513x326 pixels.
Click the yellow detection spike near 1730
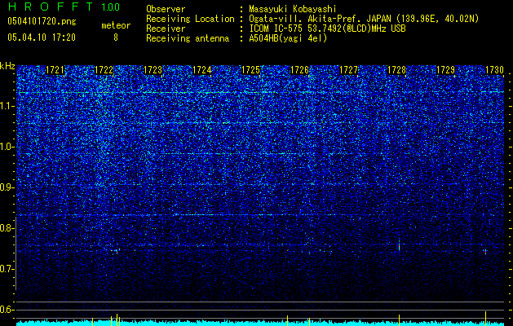(x=485, y=319)
